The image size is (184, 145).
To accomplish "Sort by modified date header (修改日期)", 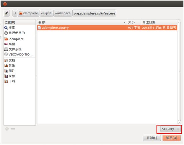I will (x=159, y=22).
